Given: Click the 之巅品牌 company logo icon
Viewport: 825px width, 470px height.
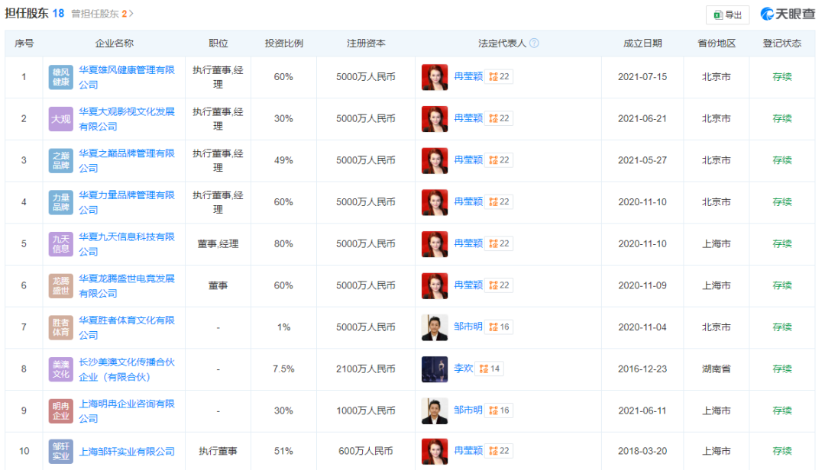Looking at the screenshot, I should point(60,160).
